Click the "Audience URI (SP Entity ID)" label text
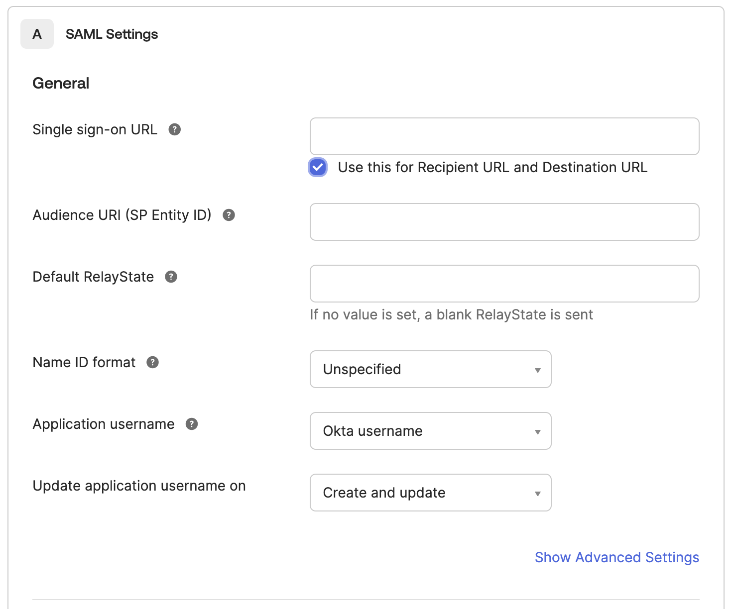 click(122, 215)
